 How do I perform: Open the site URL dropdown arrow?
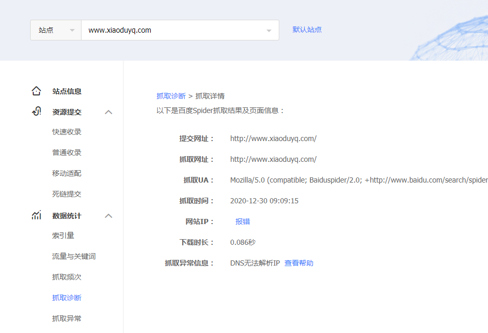click(x=270, y=30)
